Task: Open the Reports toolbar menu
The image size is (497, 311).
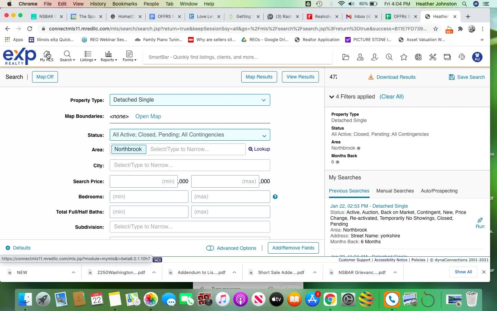Action: [109, 56]
